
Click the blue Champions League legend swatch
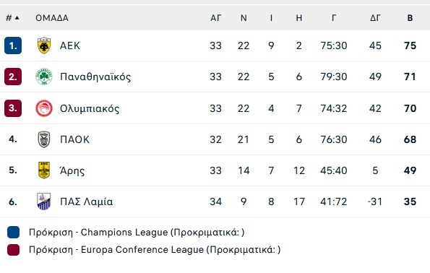(13, 232)
